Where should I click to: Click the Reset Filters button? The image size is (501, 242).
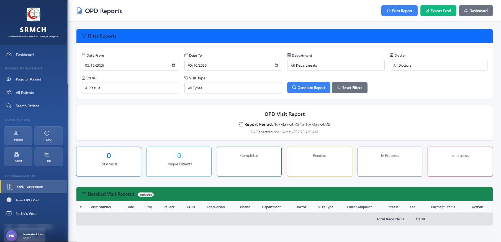(349, 88)
